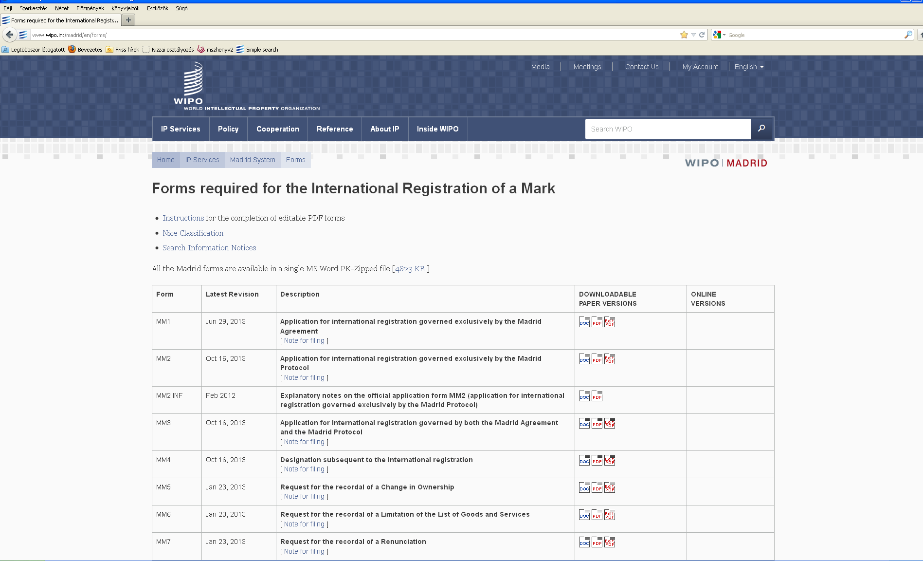Download MM2 form as PDF

click(x=597, y=359)
